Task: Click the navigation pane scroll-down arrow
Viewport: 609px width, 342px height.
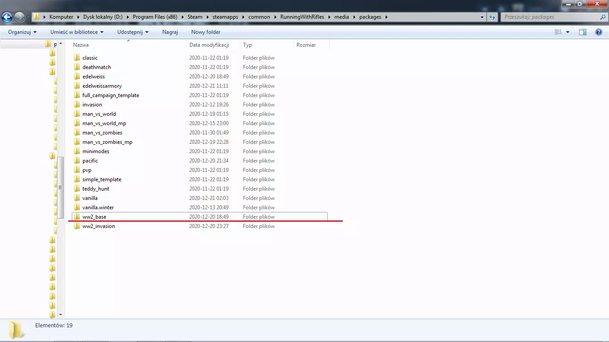Action: tap(61, 314)
